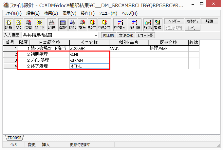This screenshot has height=150, width=223.
Task: Click the 図形名称 column header
Action: click(x=169, y=42)
